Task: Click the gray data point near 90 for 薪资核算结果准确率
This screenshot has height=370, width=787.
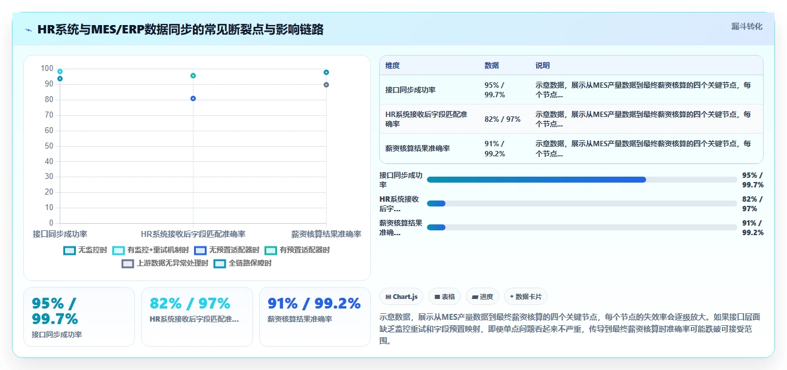Action: (326, 85)
